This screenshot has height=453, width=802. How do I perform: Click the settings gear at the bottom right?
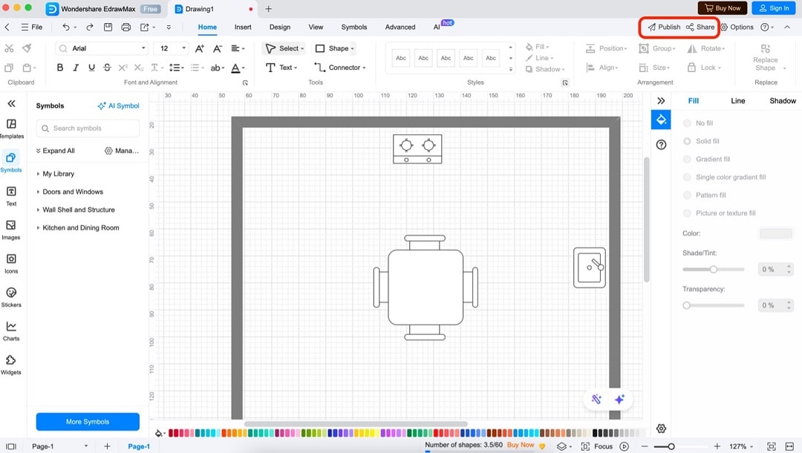coord(661,428)
